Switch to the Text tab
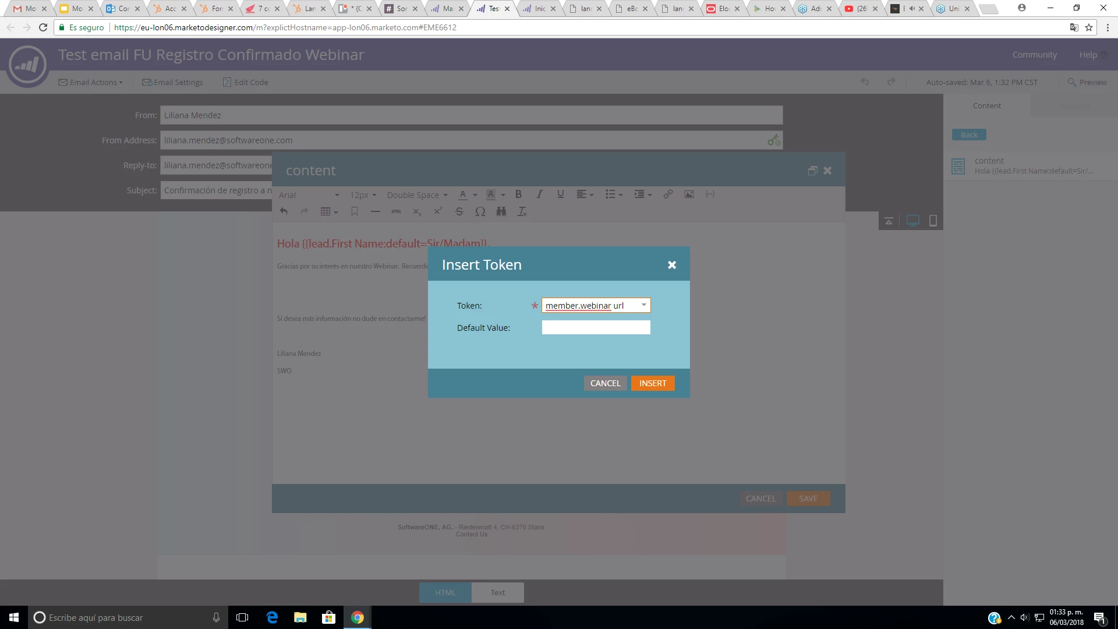 [497, 592]
